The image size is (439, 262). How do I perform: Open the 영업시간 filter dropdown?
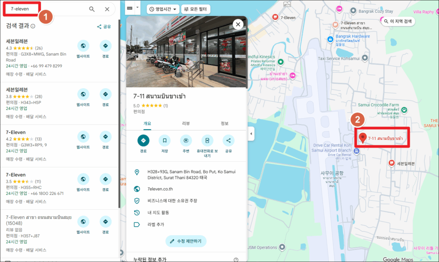tap(162, 9)
